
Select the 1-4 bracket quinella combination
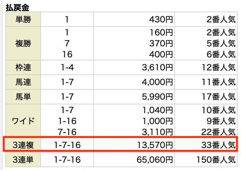point(67,68)
